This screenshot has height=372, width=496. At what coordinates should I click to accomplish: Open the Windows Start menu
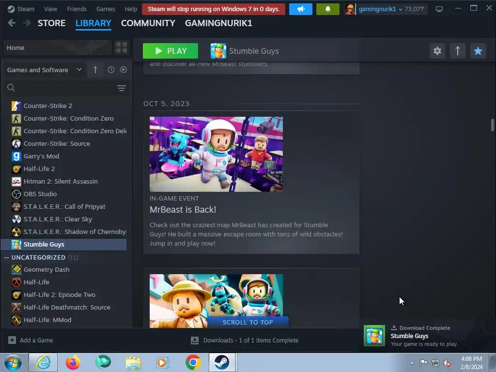coord(13,362)
